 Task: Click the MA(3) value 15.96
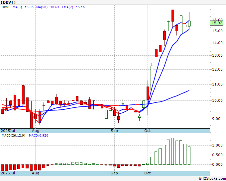point(29,7)
